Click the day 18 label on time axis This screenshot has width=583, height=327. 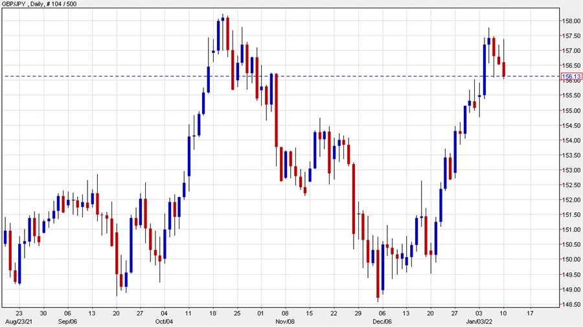212,313
